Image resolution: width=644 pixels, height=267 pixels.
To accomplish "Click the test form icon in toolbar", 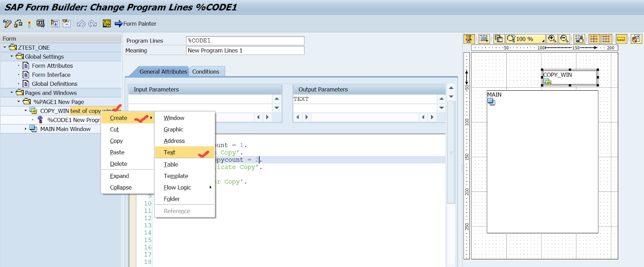I will (41, 24).
